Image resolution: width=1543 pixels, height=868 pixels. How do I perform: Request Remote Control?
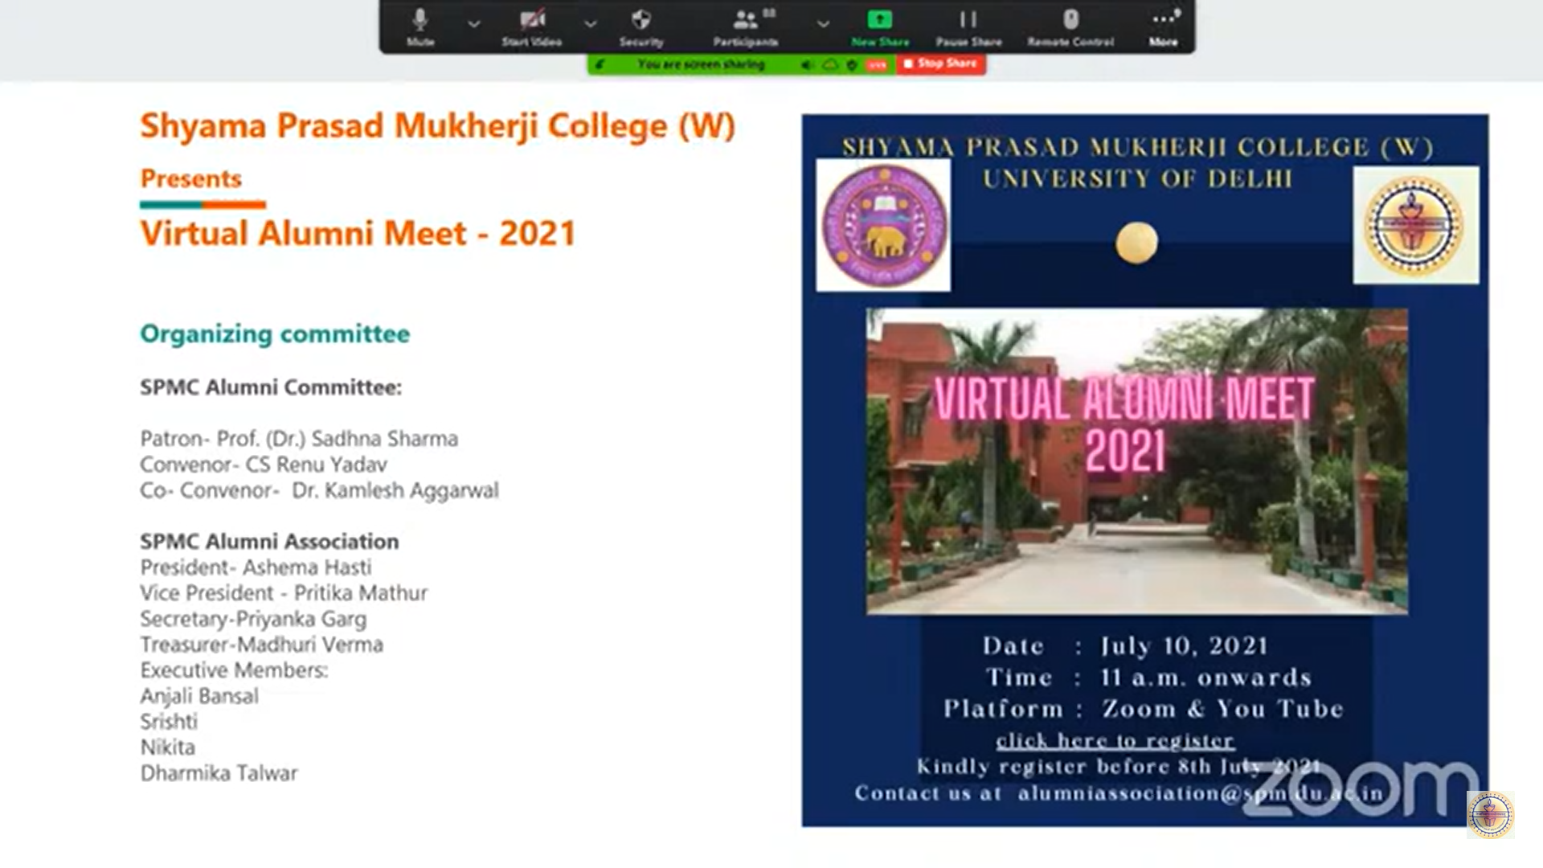click(x=1070, y=24)
